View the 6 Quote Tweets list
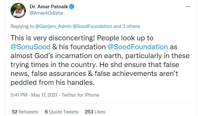This screenshot has height=116, width=198. point(62,112)
